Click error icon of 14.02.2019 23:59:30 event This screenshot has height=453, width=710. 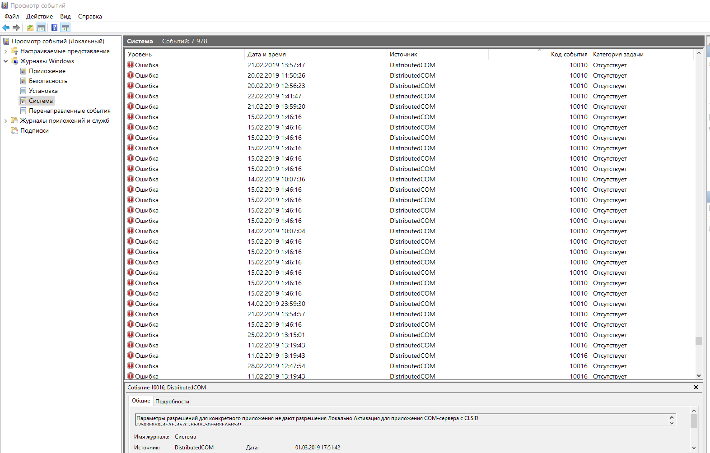[131, 303]
